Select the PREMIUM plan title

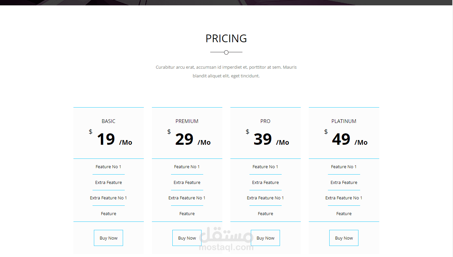point(187,121)
